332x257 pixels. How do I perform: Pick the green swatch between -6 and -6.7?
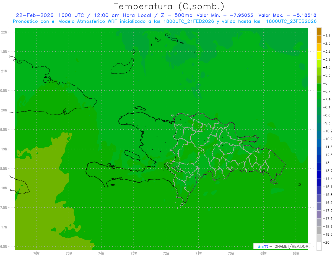point(319,87)
